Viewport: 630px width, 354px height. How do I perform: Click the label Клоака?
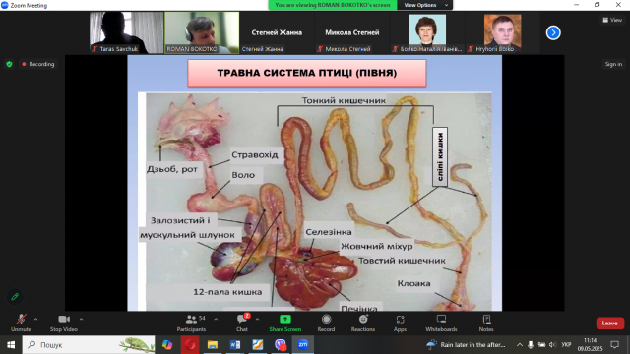tap(413, 284)
